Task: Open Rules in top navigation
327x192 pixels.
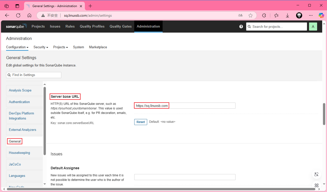Action: pyautogui.click(x=70, y=26)
